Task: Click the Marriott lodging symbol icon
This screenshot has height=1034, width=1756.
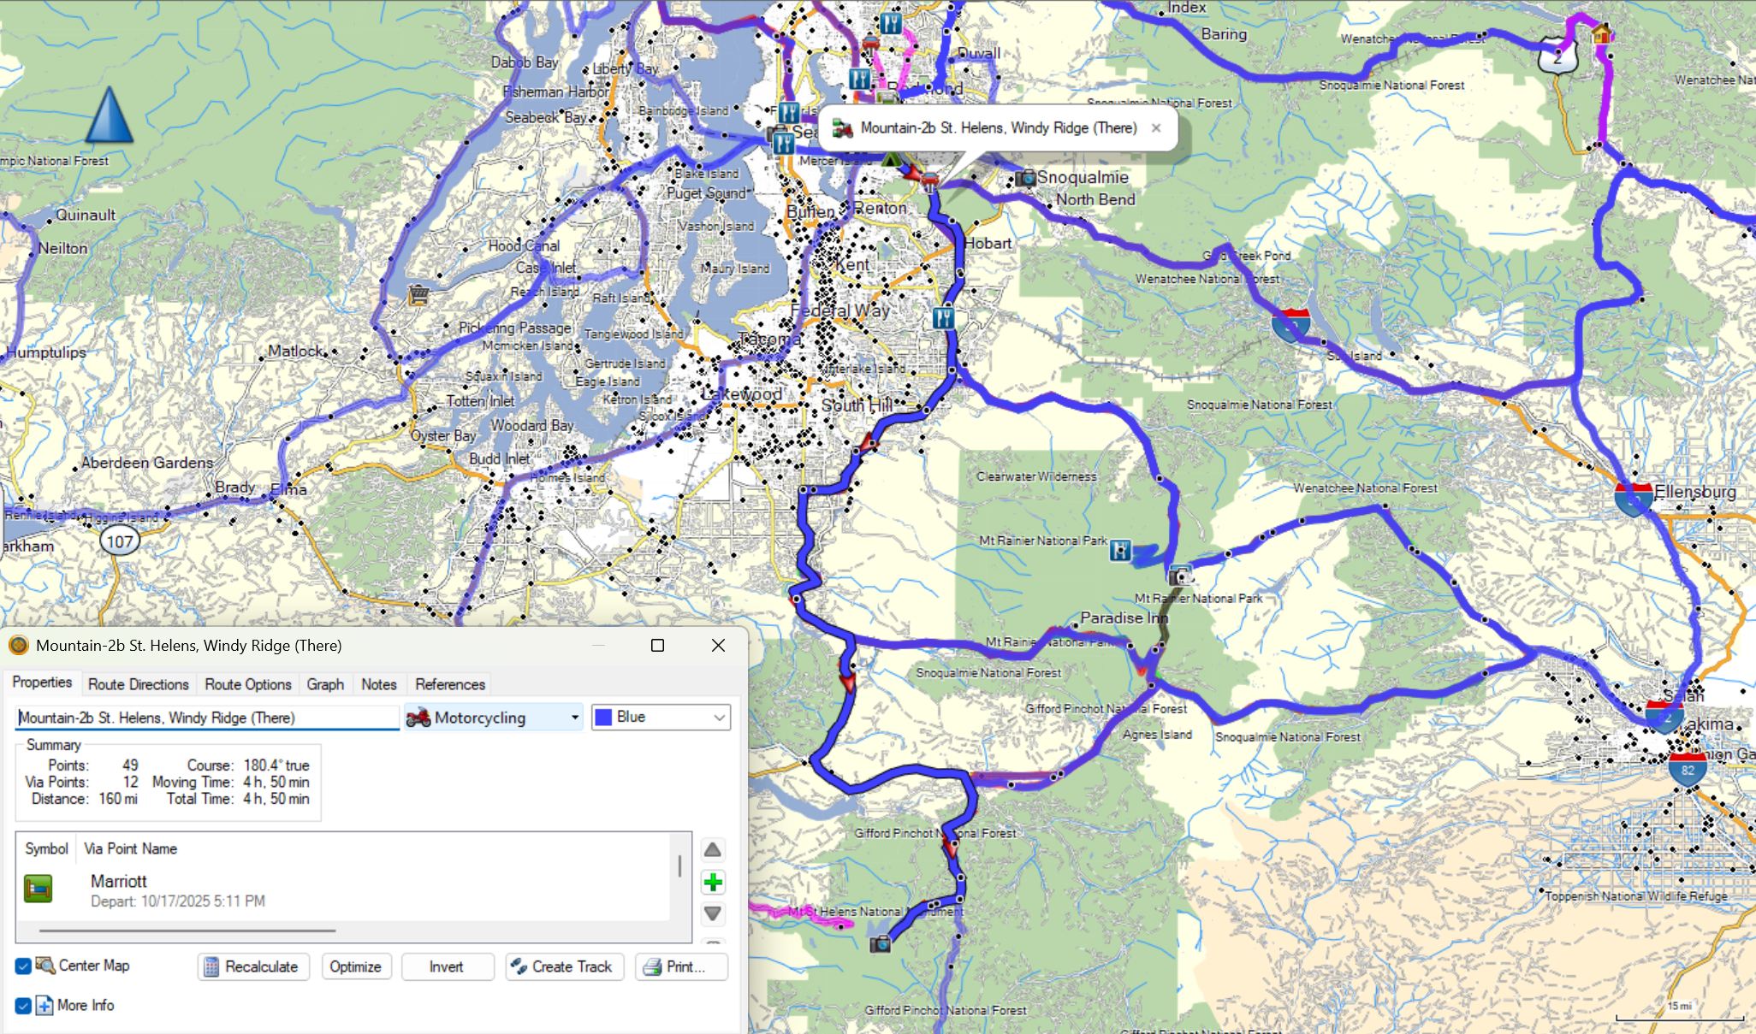Action: click(39, 889)
